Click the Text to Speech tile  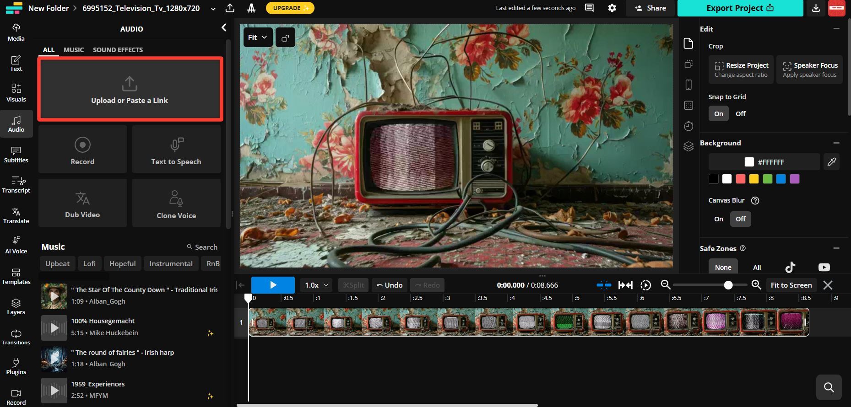pos(176,150)
